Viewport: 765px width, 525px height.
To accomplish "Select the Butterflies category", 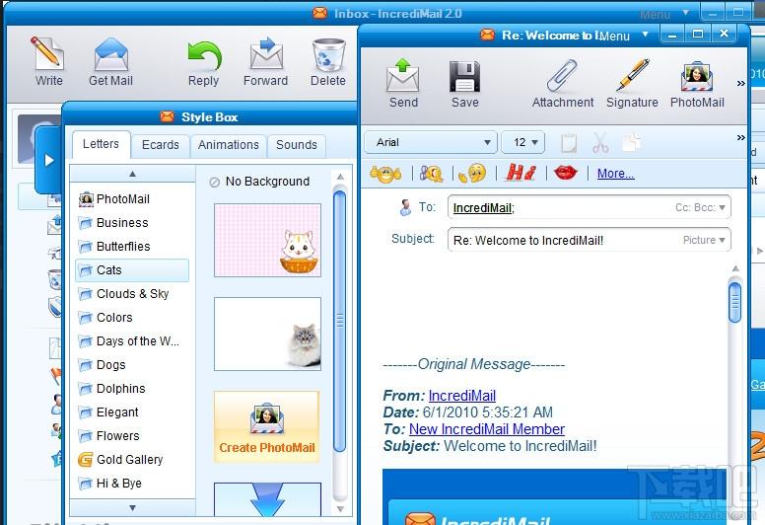I will click(132, 247).
